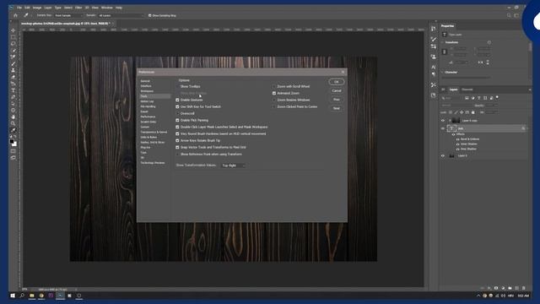Toggle Show Sampling Ring checkbox
Screen dimensions: 540x304
click(150, 15)
